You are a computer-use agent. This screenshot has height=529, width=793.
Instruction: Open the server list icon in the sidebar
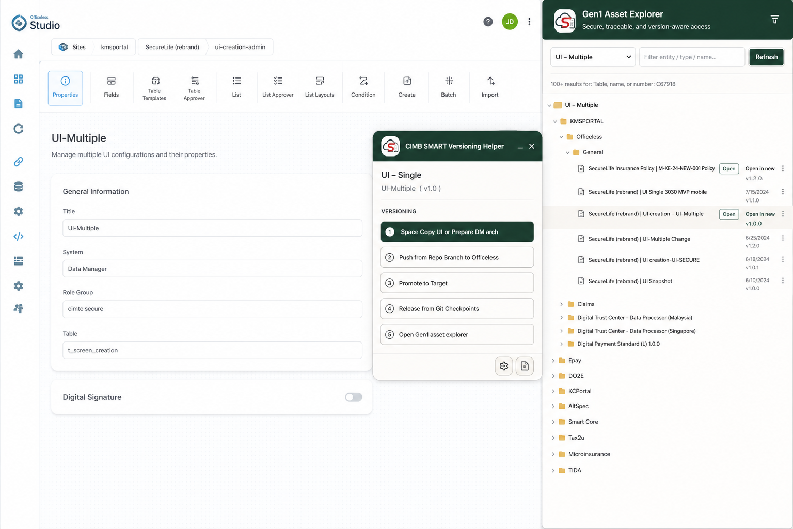tap(19, 261)
